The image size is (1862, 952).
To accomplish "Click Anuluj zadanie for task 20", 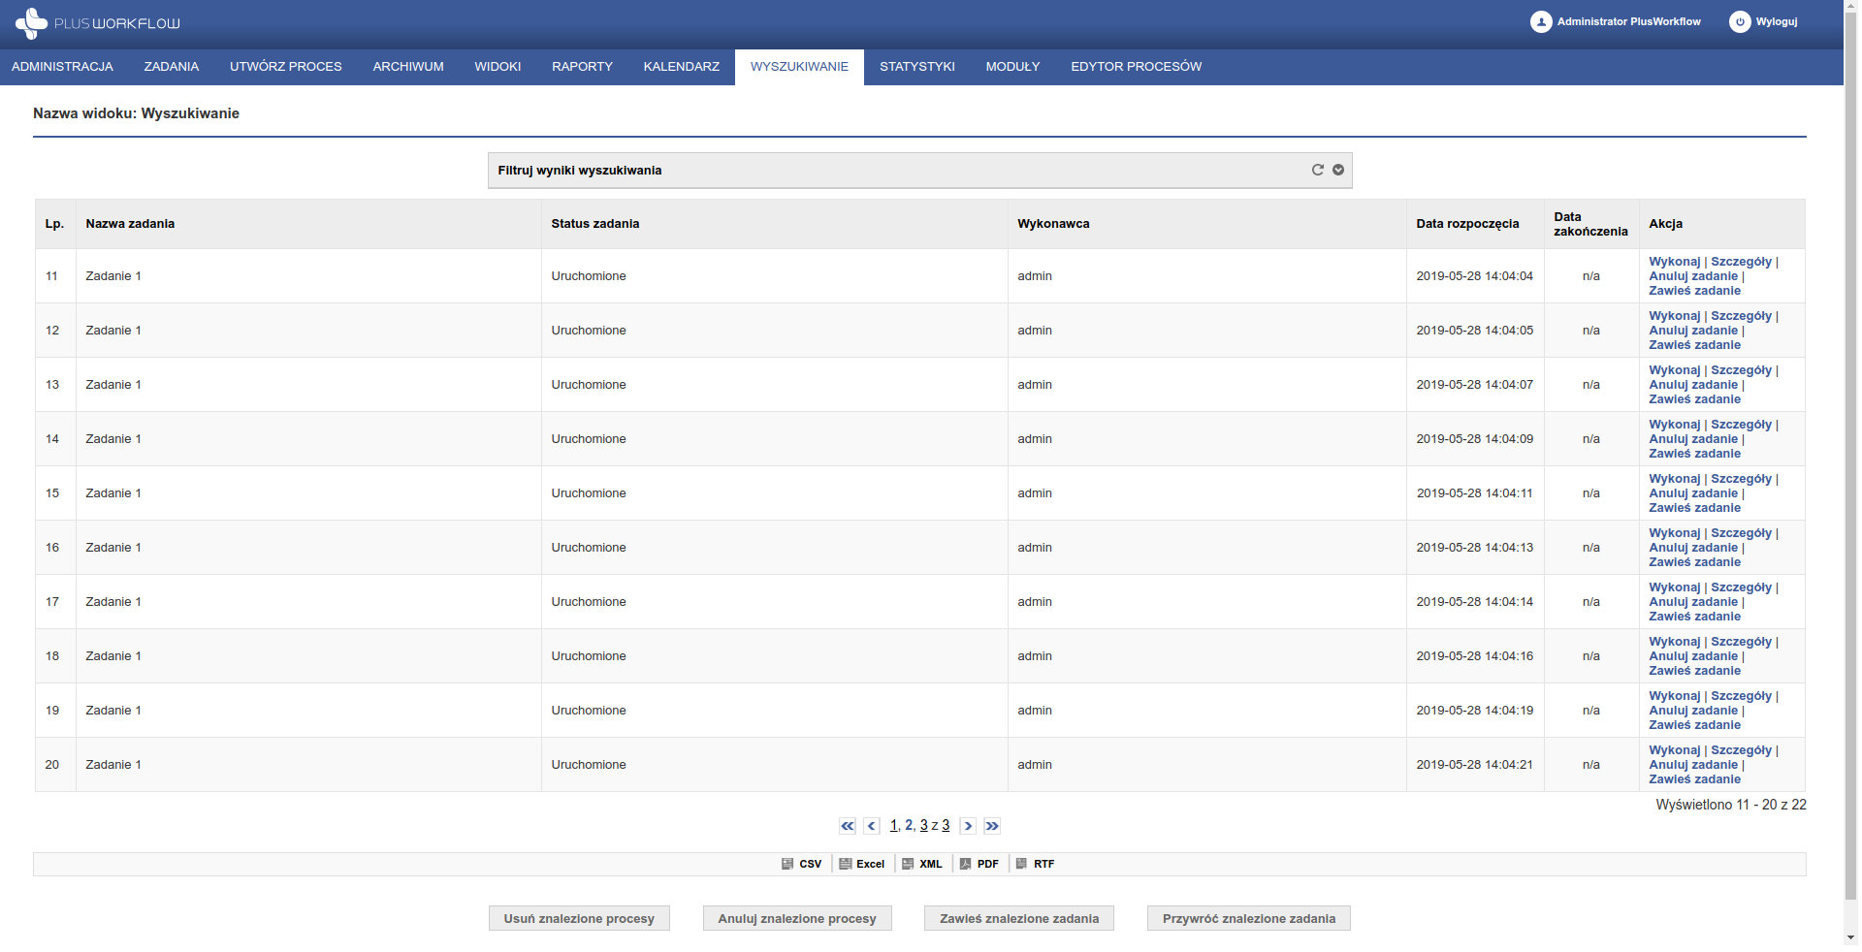I will tap(1692, 765).
